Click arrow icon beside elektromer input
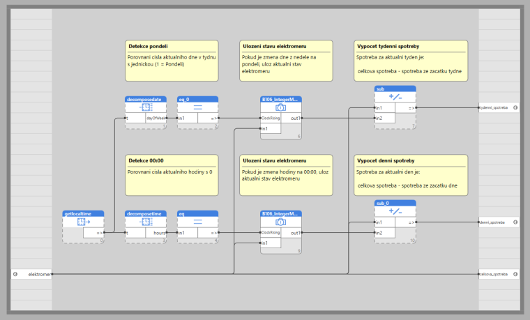The height and width of the screenshot is (320, 530). coord(15,274)
